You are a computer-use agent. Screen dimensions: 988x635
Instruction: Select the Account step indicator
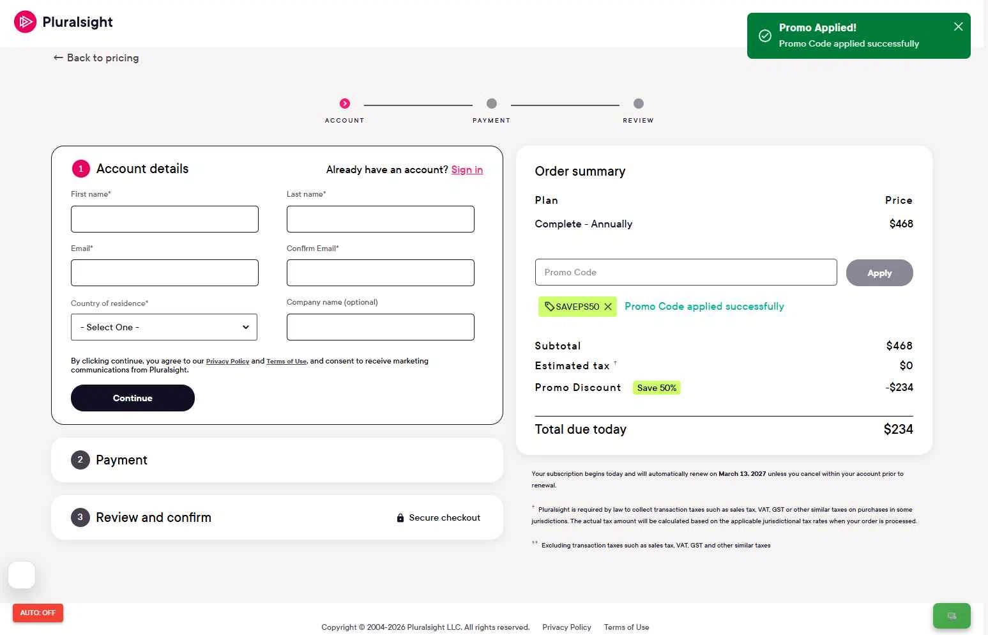pyautogui.click(x=345, y=103)
